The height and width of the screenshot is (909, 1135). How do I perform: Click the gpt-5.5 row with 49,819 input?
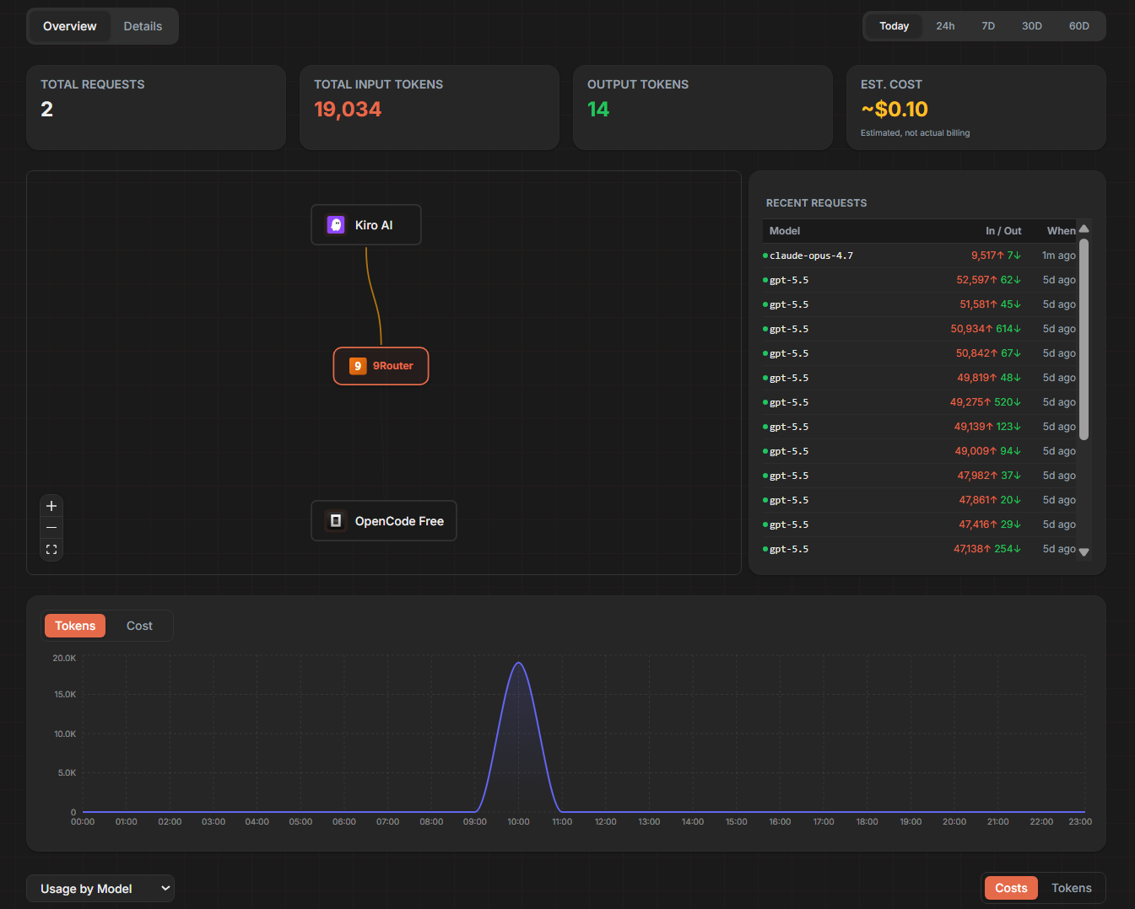(920, 378)
